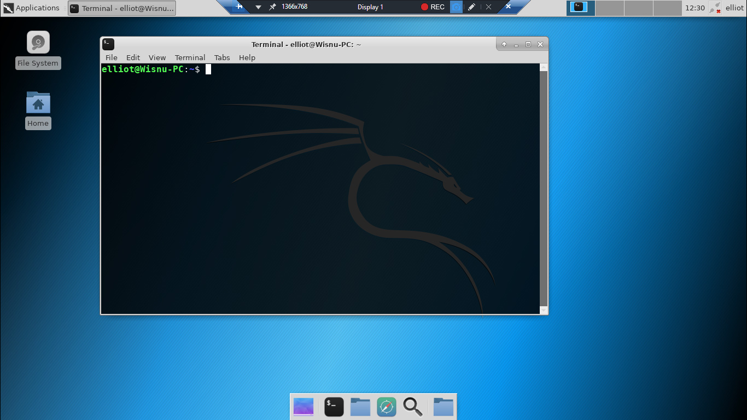Viewport: 747px width, 420px height.
Task: Click the thin X icon beside the pencil
Action: [x=488, y=7]
